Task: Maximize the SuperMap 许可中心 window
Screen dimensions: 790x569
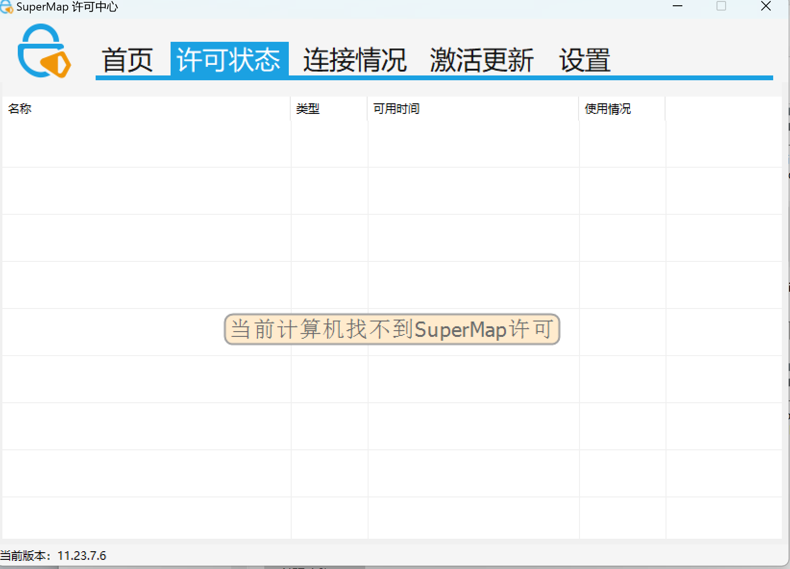Action: pos(721,6)
